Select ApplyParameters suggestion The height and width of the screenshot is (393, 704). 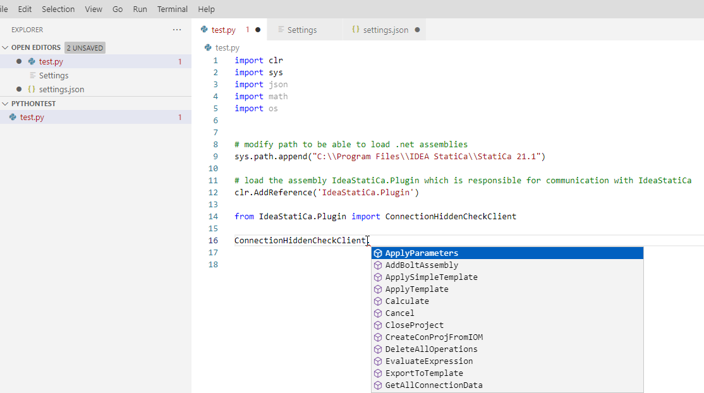pyautogui.click(x=507, y=253)
